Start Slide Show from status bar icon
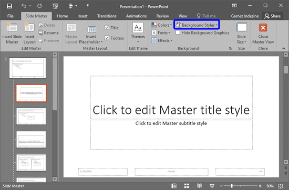This screenshot has width=289, height=190. tap(212, 186)
